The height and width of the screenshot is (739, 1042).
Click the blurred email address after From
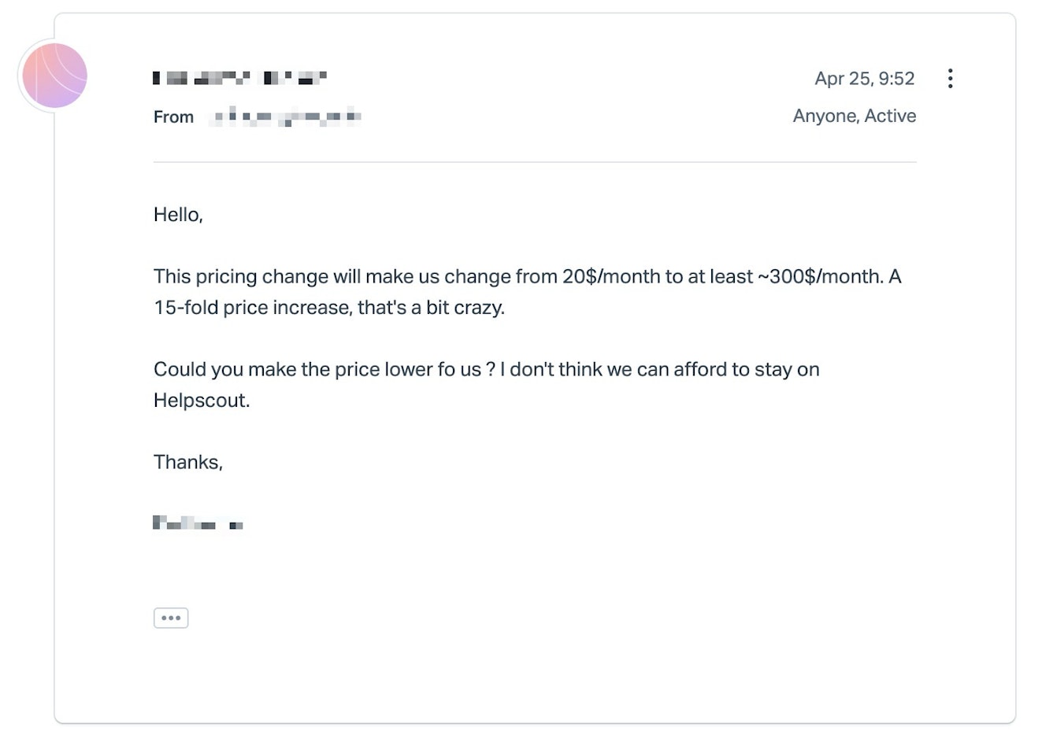pyautogui.click(x=285, y=117)
